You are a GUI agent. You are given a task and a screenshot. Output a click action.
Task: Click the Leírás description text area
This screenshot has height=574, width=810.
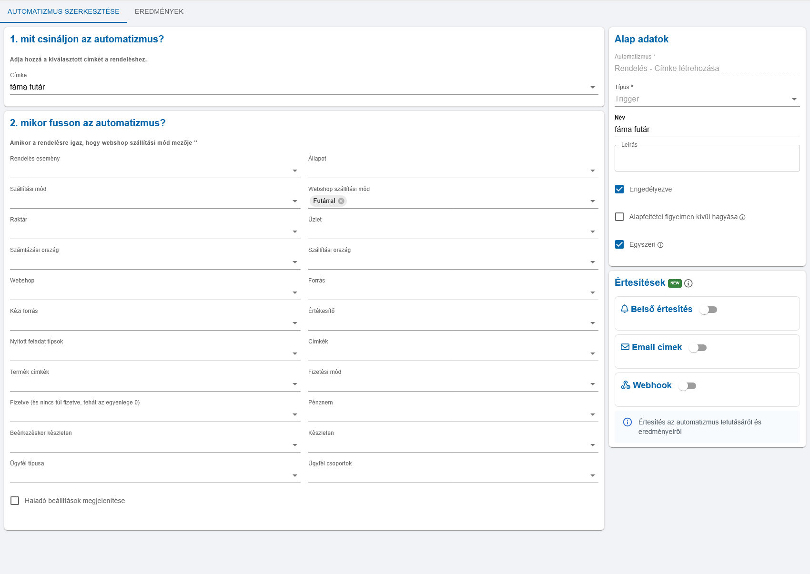coord(707,159)
